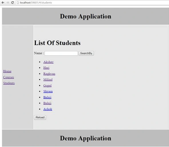The width and height of the screenshot is (169, 147).
Task: Click the top Demo Application header title
Action: click(86, 16)
